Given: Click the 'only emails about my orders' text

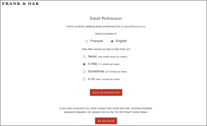Looking at the screenshot, I should coord(112,57).
